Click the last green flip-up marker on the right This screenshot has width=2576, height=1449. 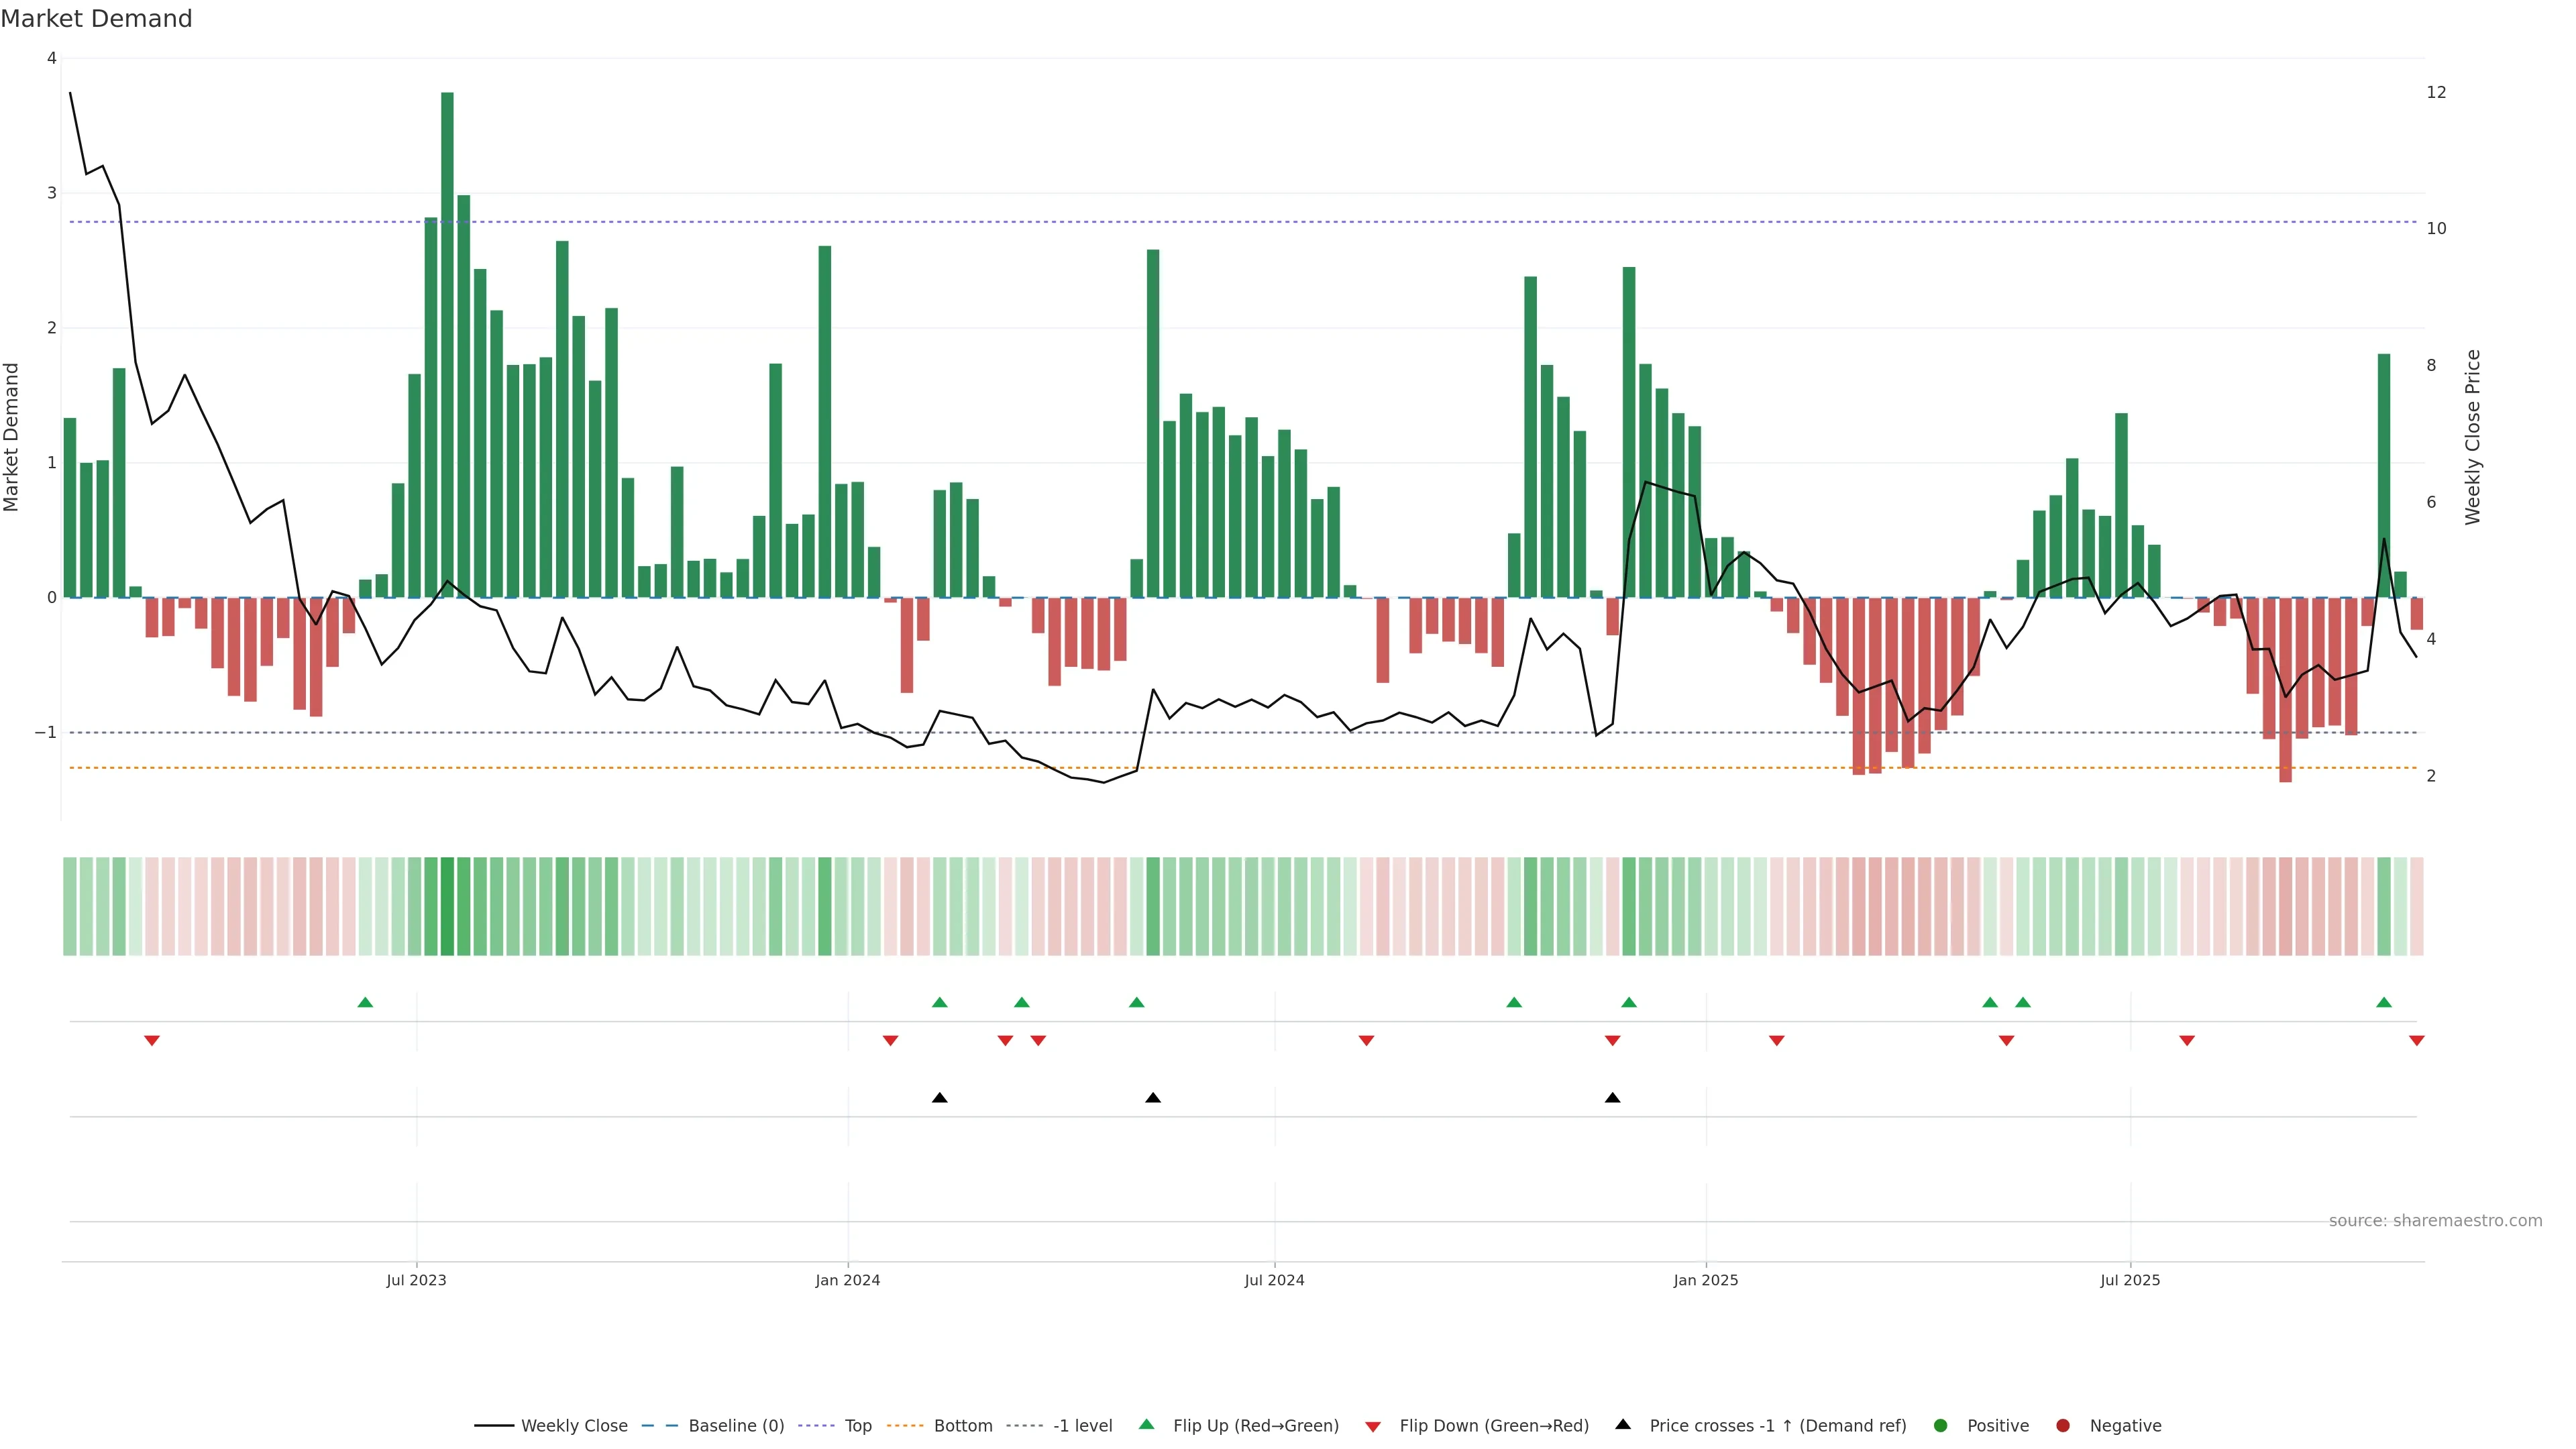click(2384, 1003)
